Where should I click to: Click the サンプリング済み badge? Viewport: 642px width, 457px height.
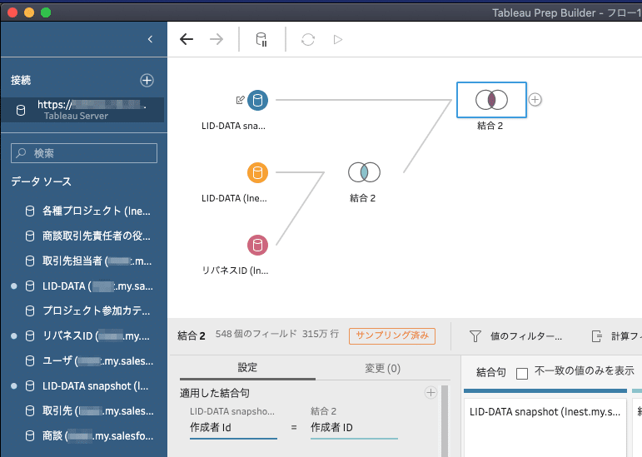[x=392, y=335]
